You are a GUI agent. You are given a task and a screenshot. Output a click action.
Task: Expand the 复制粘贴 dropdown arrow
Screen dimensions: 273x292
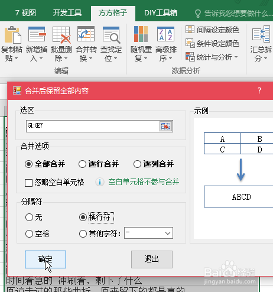[x=17, y=59]
